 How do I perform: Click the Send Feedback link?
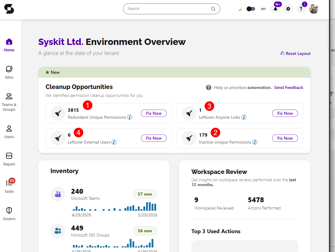tap(289, 87)
